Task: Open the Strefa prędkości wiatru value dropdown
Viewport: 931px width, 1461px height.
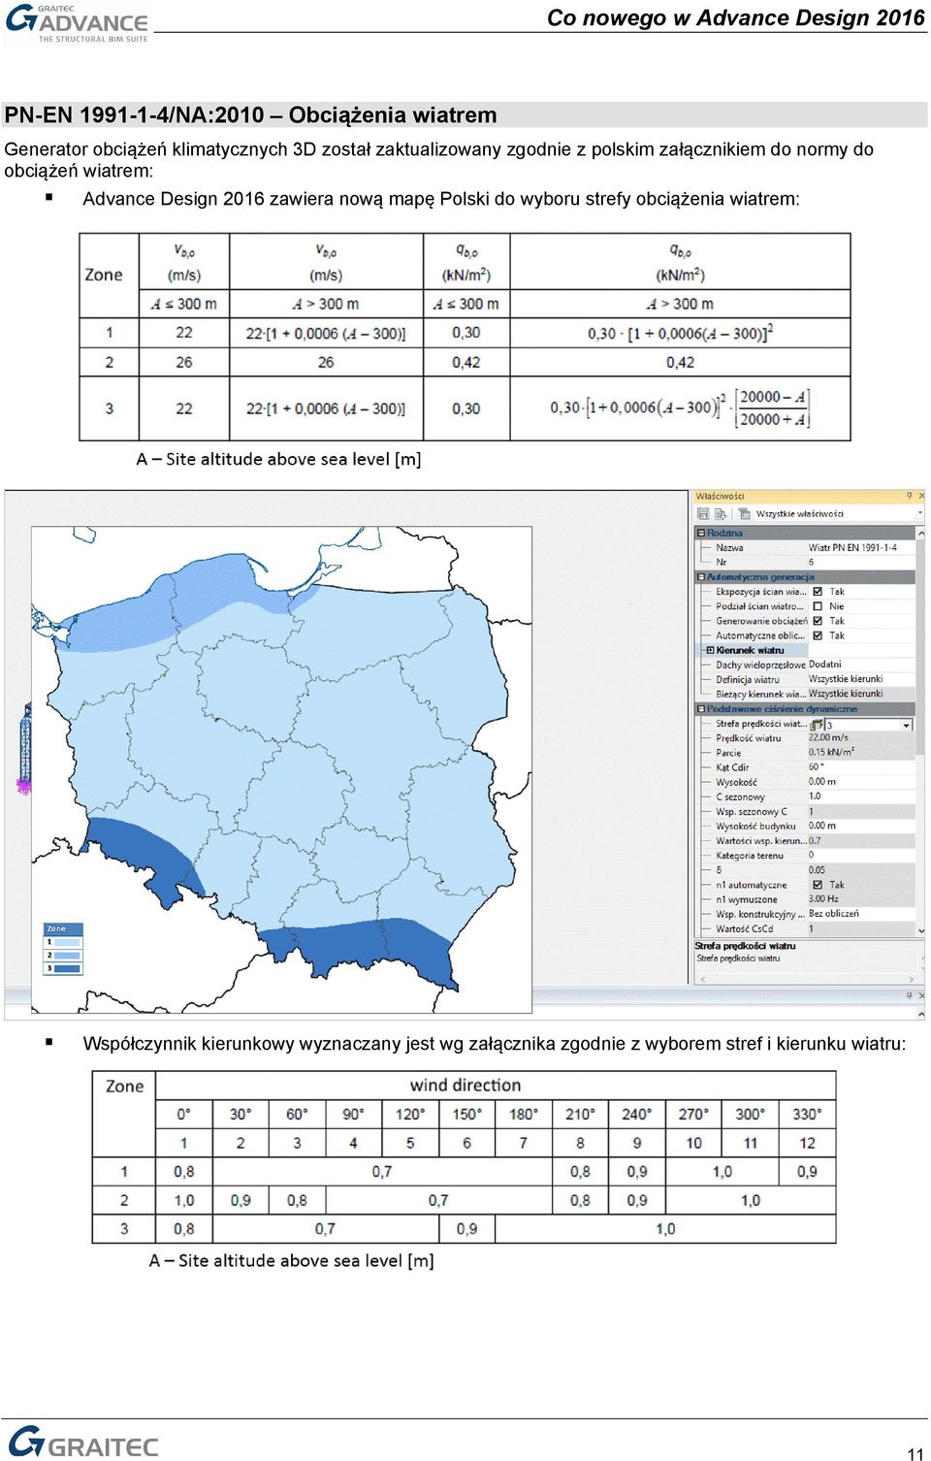Action: coord(907,726)
